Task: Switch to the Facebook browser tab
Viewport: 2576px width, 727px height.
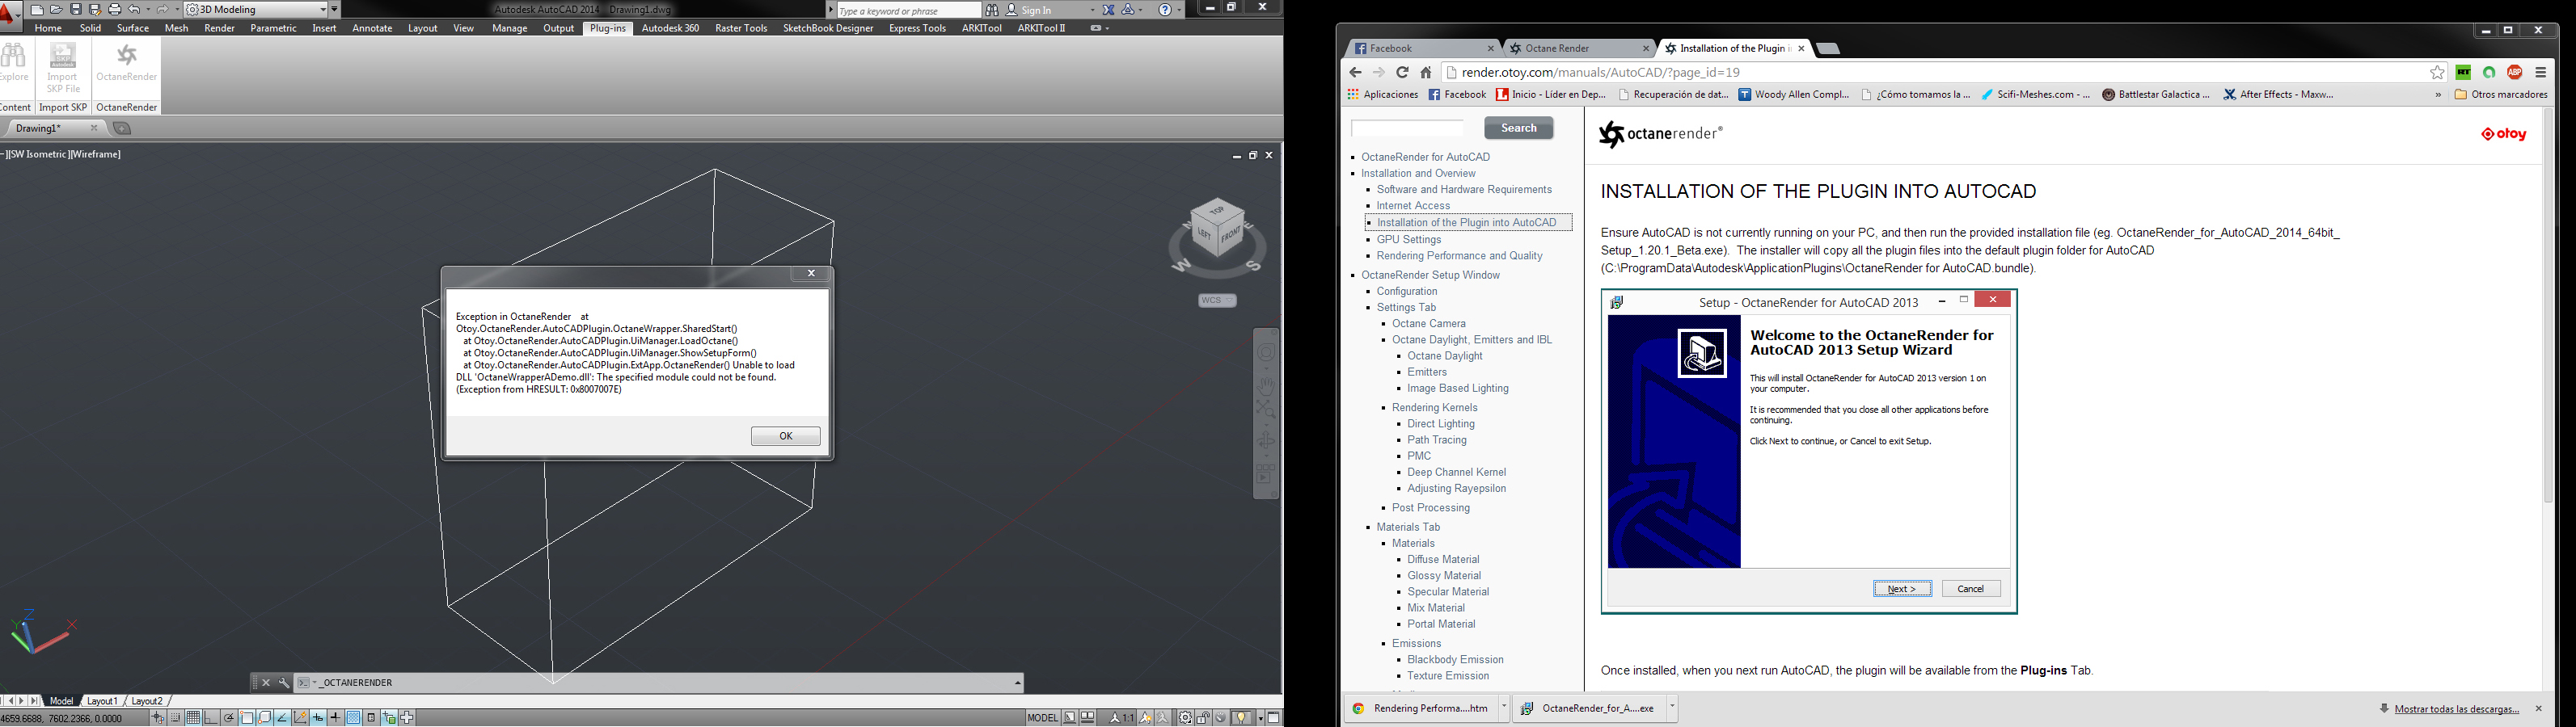Action: 1422,48
